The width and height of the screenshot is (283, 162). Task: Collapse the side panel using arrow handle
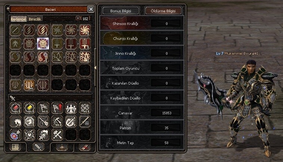(x=95, y=68)
